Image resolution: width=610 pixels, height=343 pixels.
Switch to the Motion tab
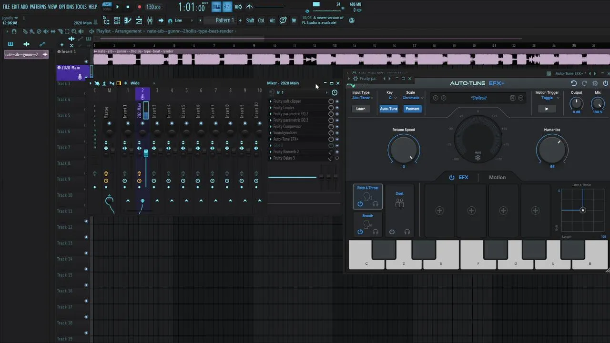pyautogui.click(x=497, y=177)
